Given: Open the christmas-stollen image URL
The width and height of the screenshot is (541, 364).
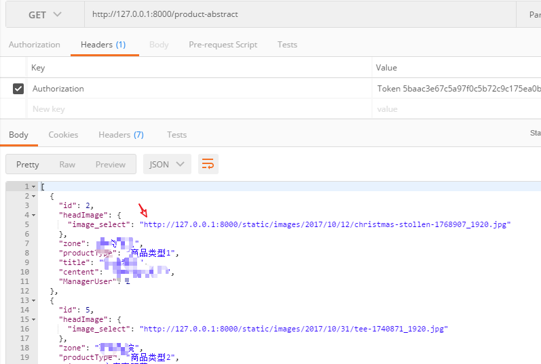Looking at the screenshot, I should point(325,225).
